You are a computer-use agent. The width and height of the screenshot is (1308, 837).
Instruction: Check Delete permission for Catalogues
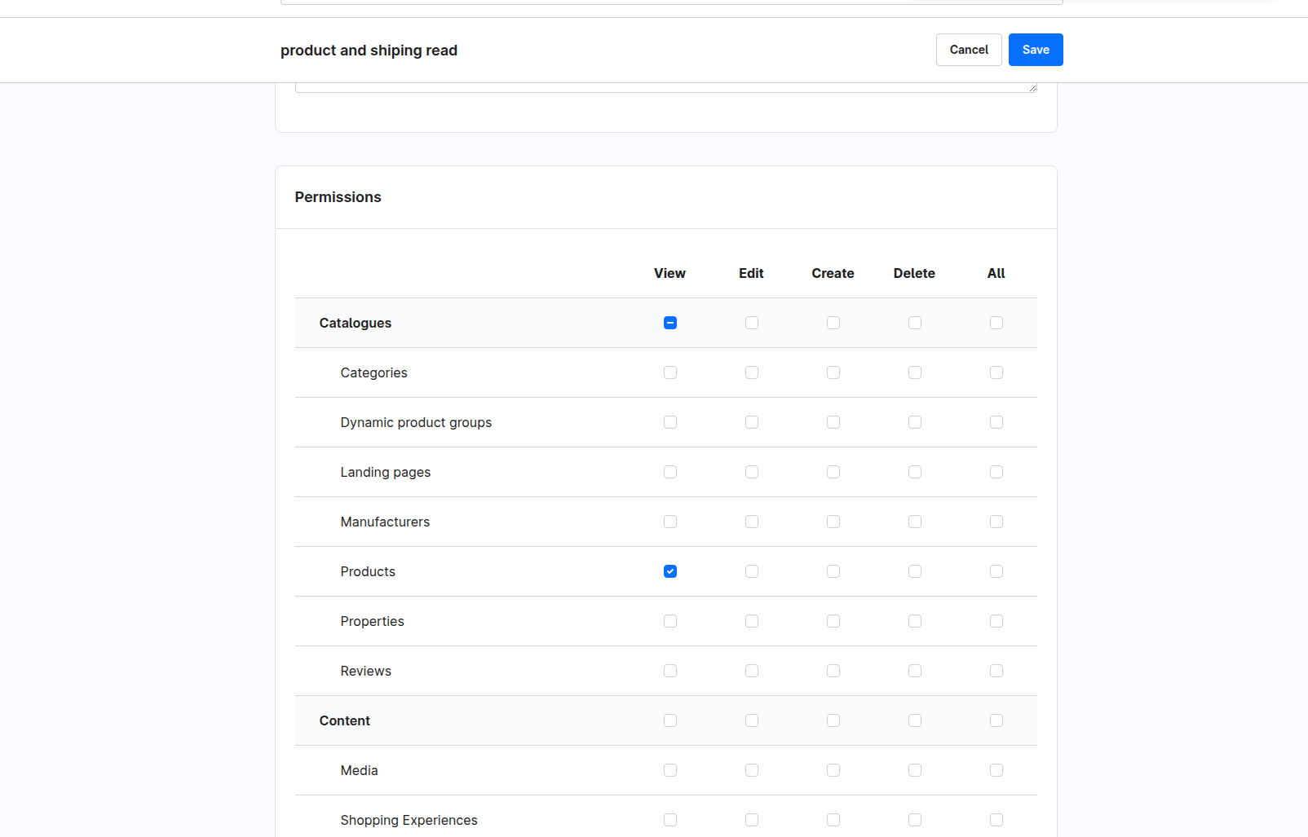[914, 323]
